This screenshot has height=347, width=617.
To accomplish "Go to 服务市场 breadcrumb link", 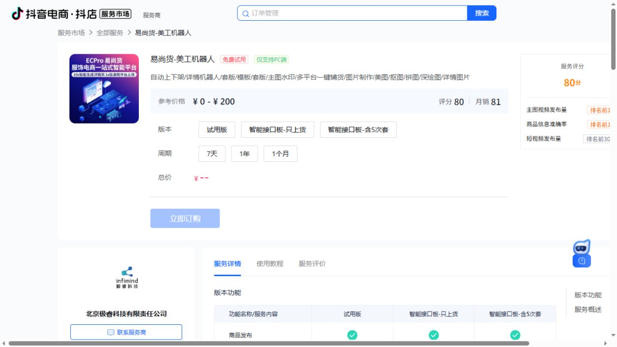I will [71, 32].
